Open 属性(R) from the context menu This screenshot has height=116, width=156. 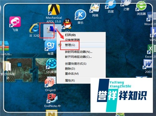pos(70,81)
